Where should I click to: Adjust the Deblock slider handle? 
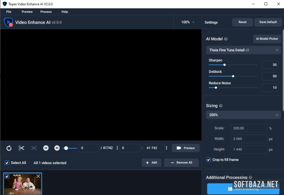233,76
